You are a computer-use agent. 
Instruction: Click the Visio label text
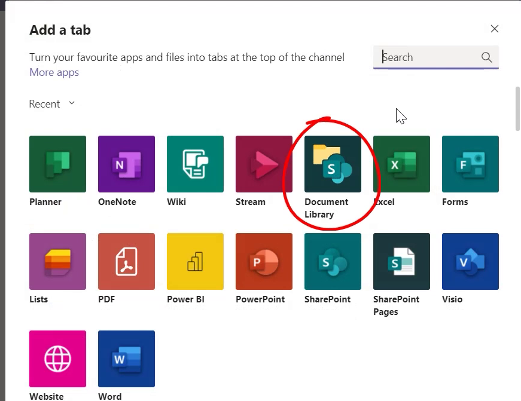(x=452, y=299)
